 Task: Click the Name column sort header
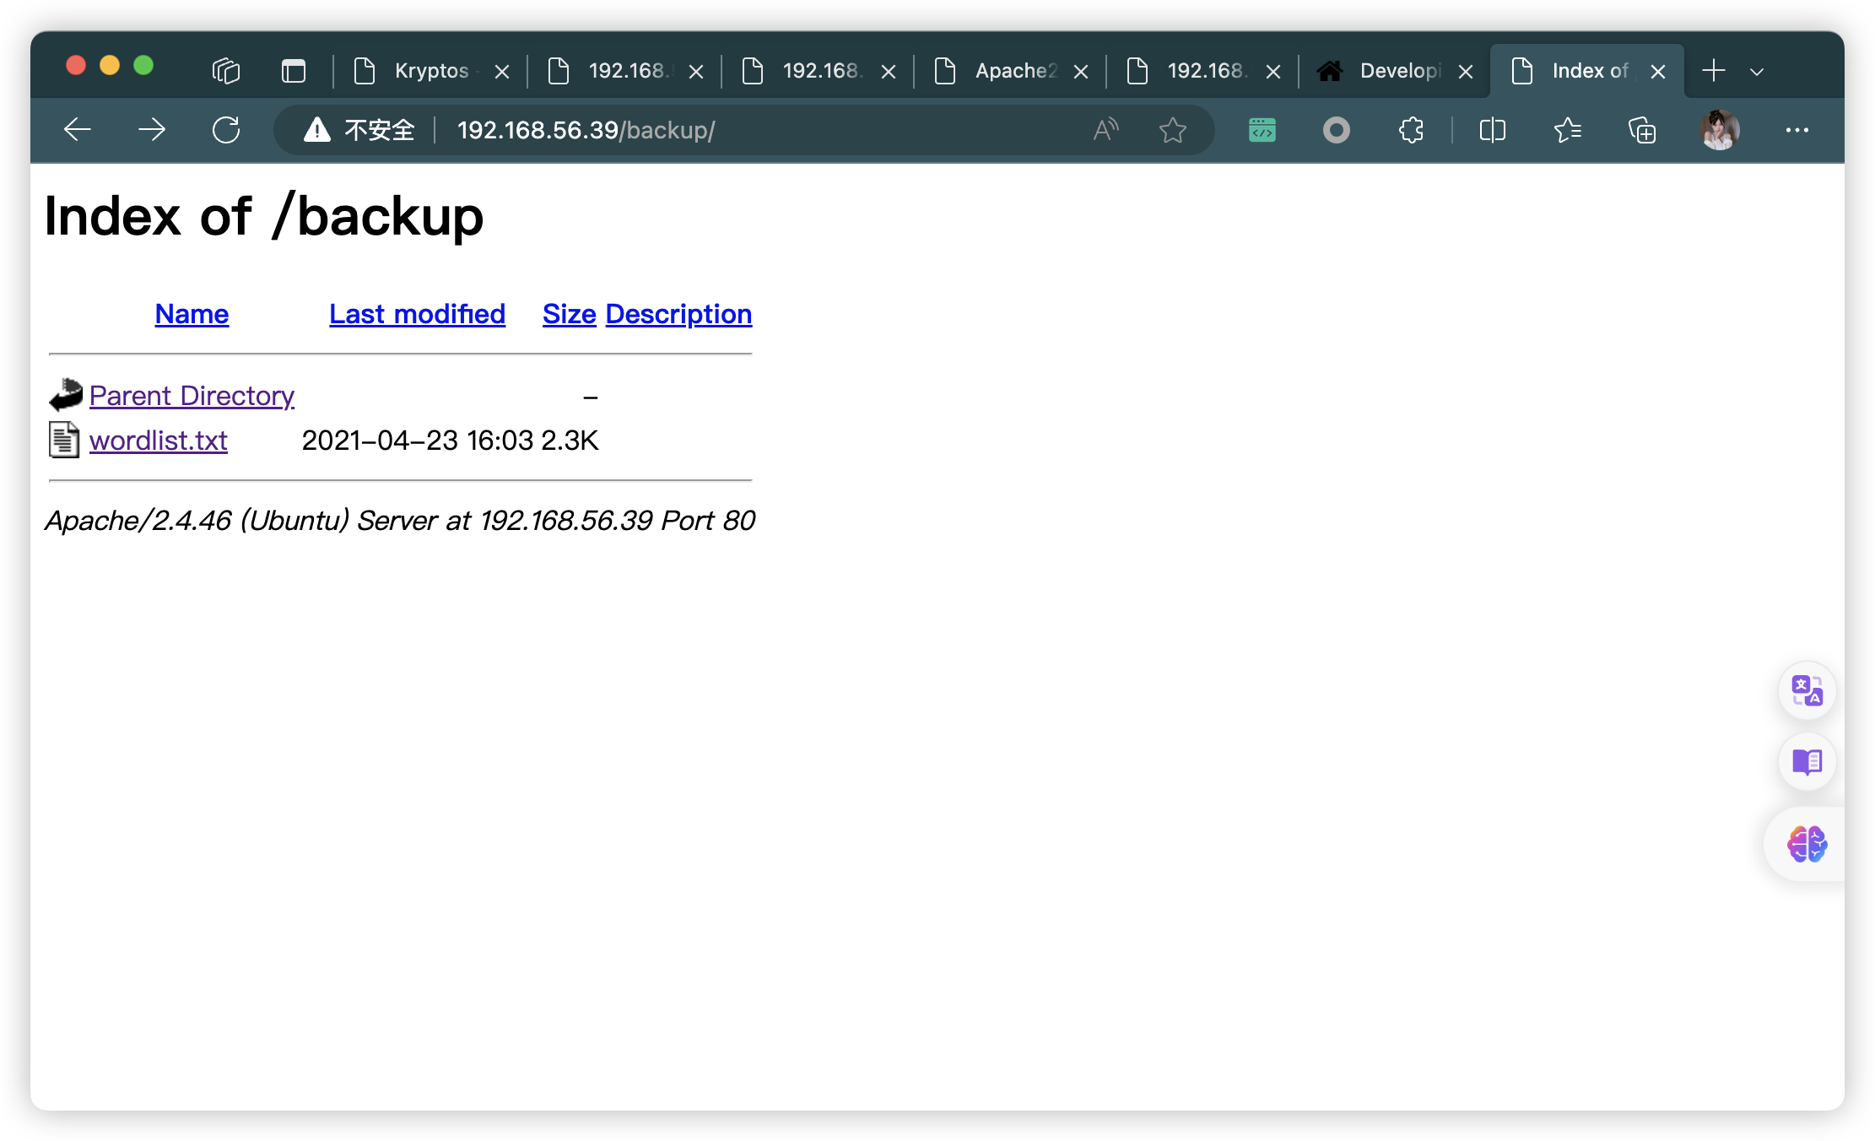coord(192,313)
